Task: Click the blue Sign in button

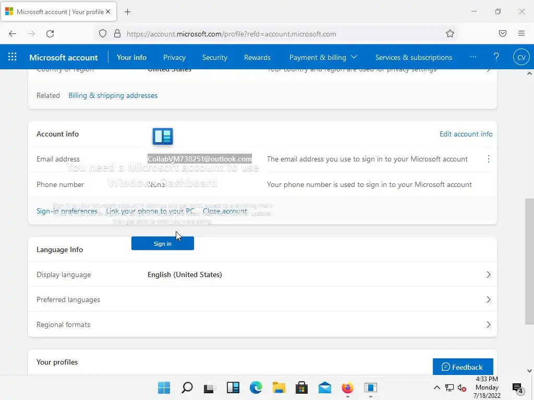Action: (x=163, y=244)
